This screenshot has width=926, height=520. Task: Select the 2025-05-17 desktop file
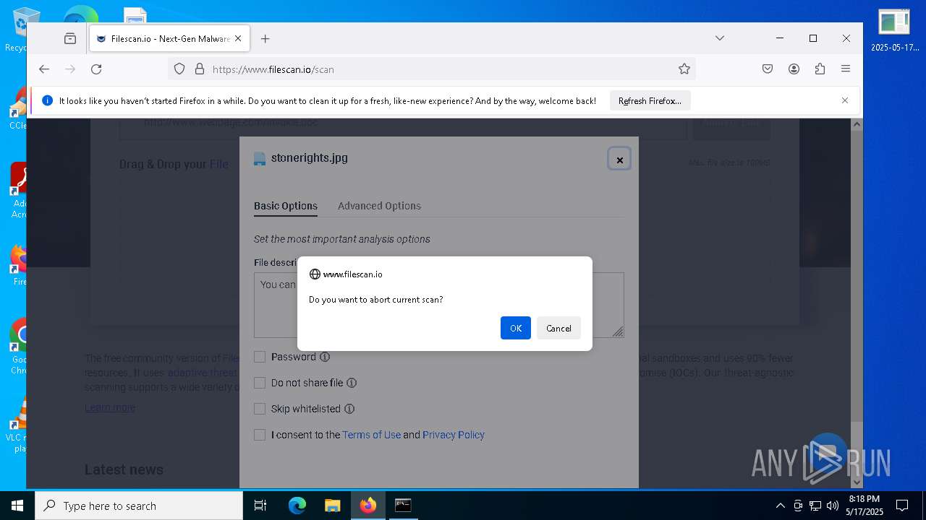(x=894, y=30)
